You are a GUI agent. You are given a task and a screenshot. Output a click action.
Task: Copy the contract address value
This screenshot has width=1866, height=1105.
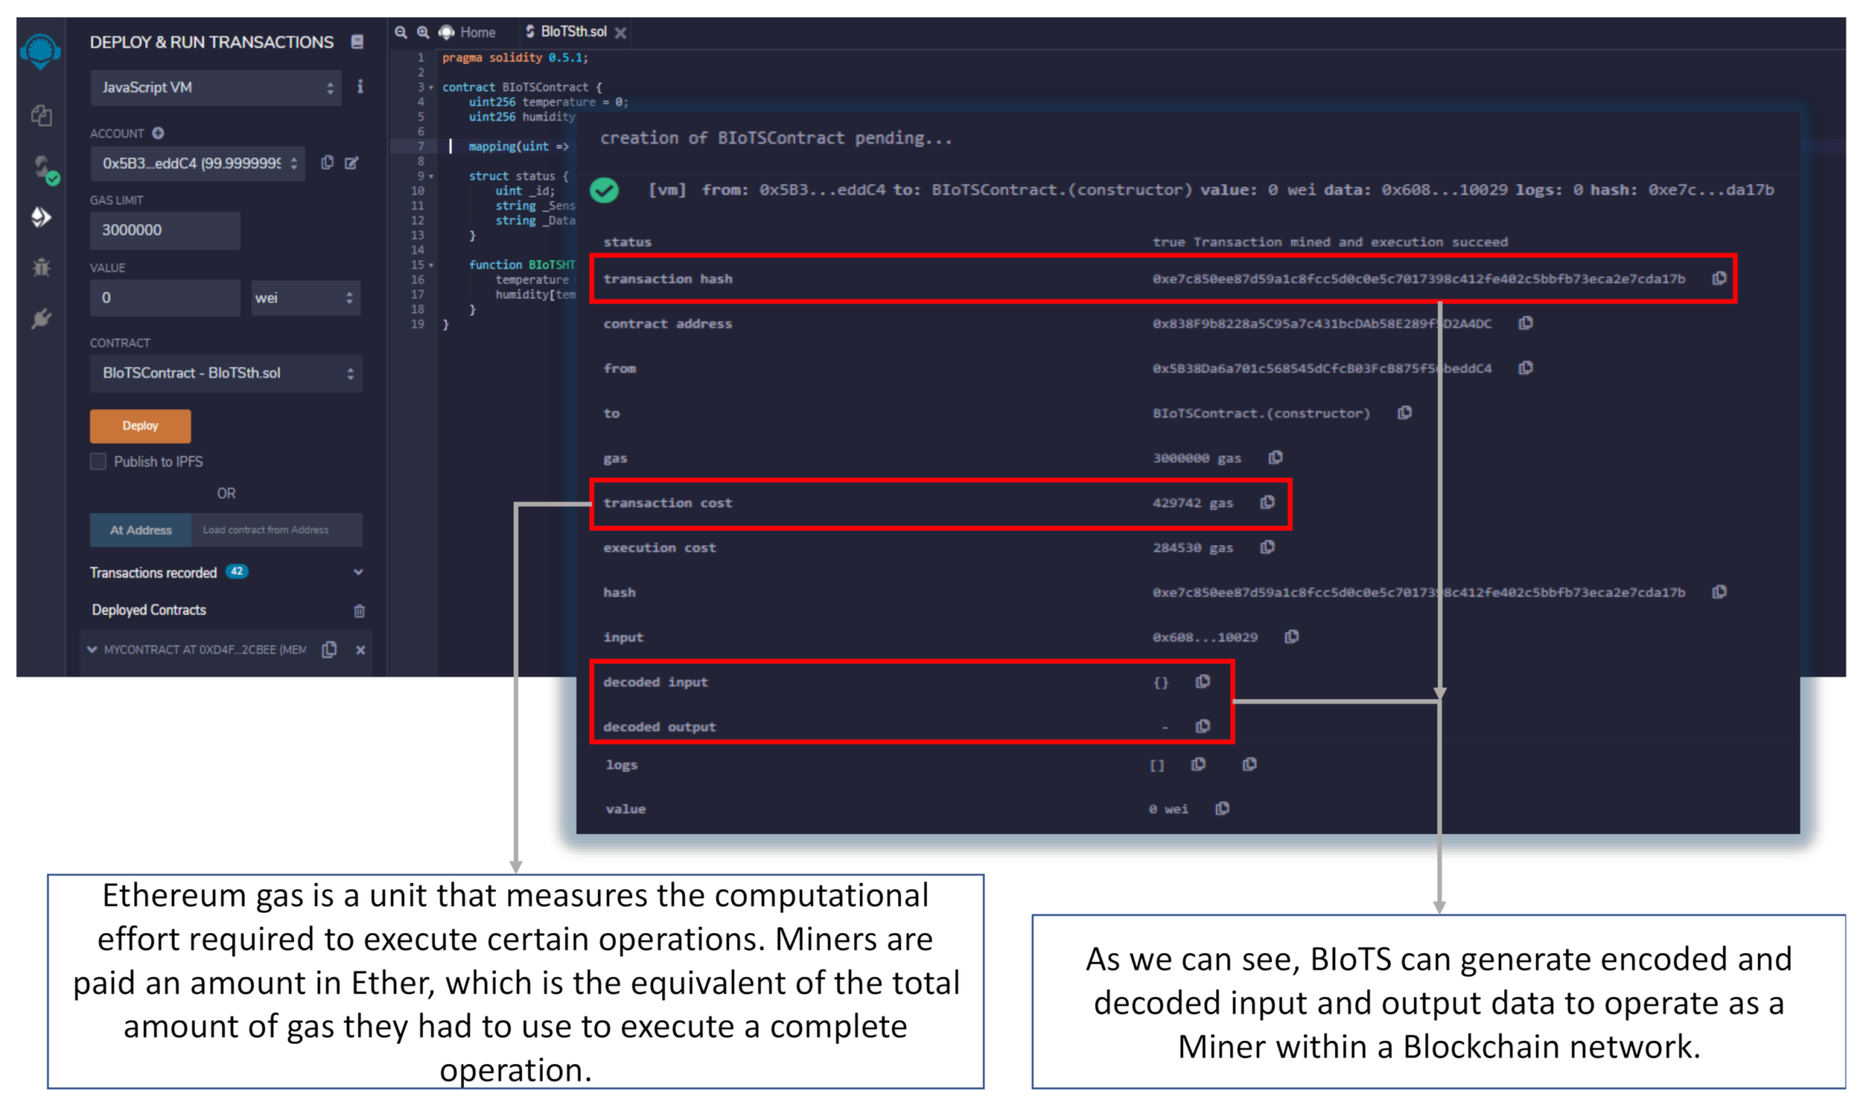[1525, 323]
